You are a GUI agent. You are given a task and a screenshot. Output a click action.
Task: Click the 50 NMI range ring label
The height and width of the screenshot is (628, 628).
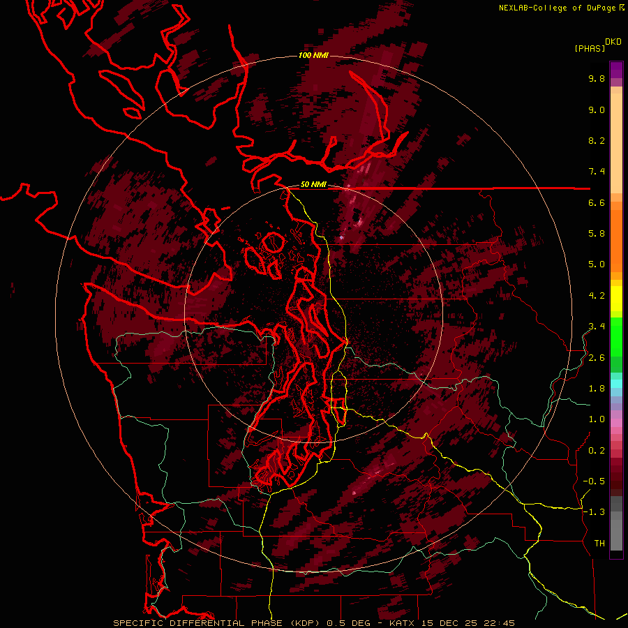(x=313, y=185)
